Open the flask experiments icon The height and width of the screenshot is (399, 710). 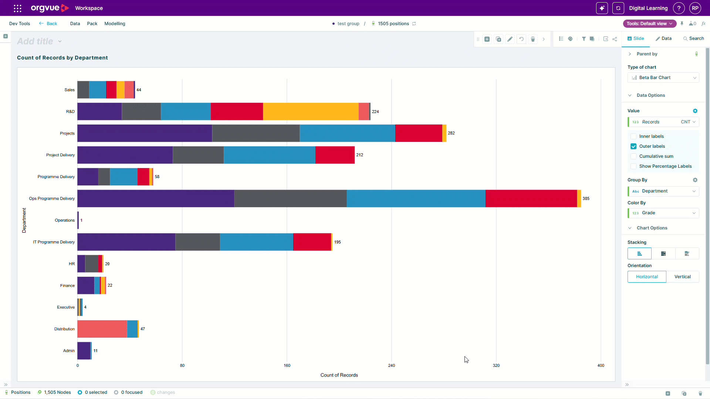693,24
